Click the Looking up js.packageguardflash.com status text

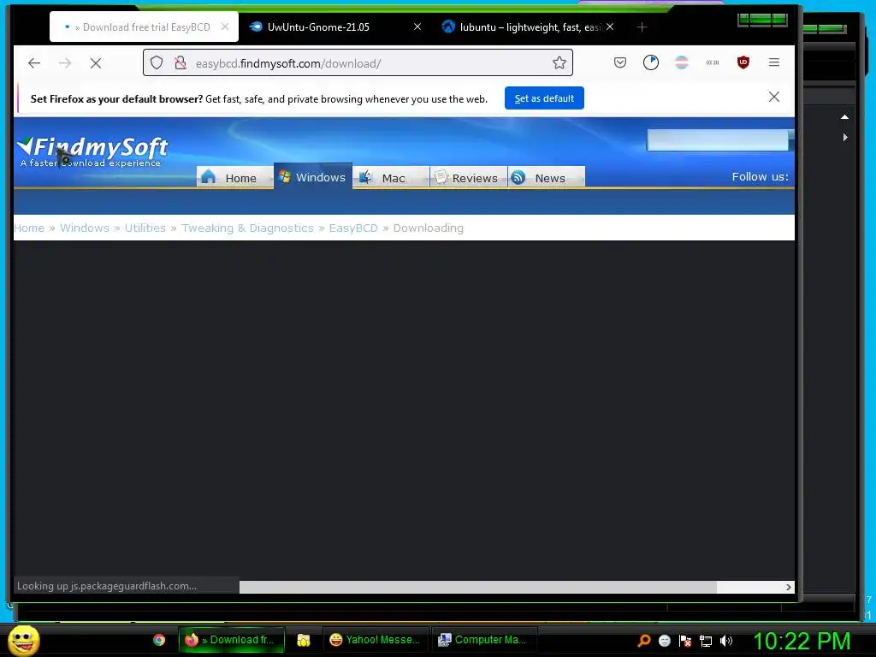107,586
